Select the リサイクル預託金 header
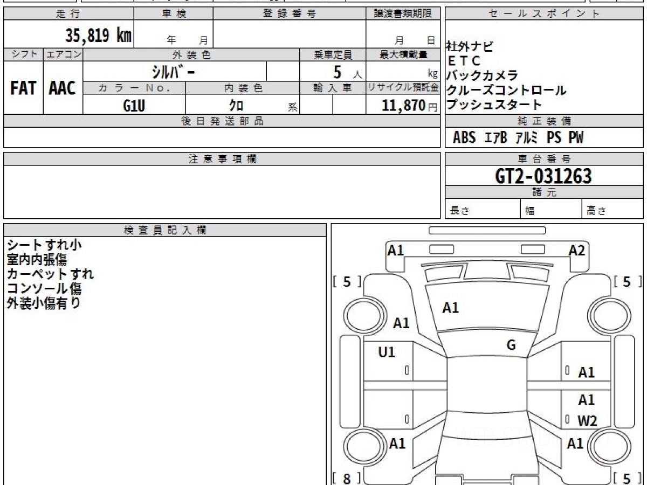The height and width of the screenshot is (485, 647). 403,88
